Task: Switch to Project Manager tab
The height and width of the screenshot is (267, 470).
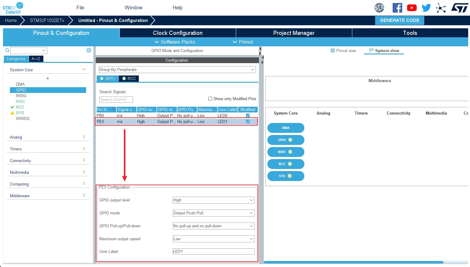Action: click(294, 33)
